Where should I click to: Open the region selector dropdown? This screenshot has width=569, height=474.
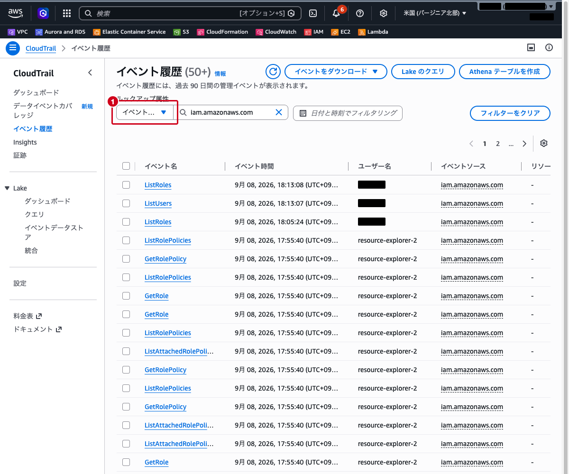pos(435,13)
